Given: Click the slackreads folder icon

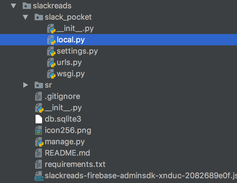Looking at the screenshot, I should pos(27,6).
